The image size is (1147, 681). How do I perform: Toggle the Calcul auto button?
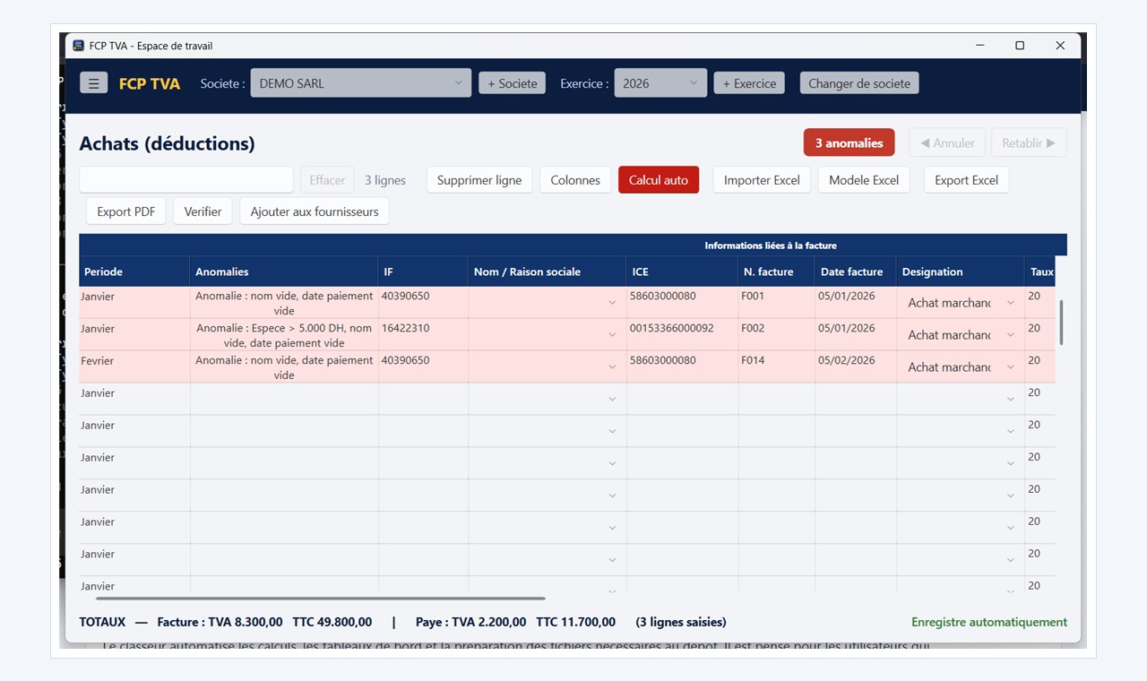[x=659, y=179]
